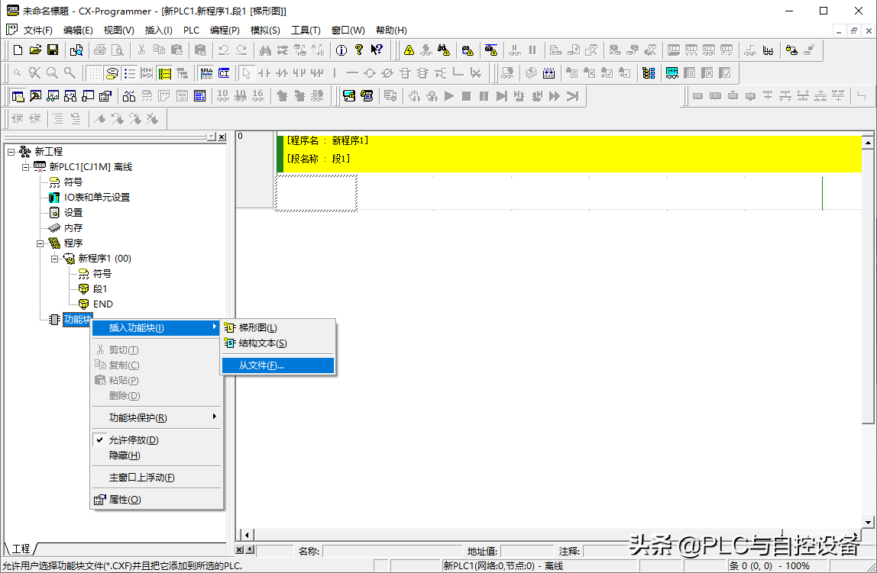Click the About info icon
Image resolution: width=877 pixels, height=573 pixels.
[x=341, y=50]
